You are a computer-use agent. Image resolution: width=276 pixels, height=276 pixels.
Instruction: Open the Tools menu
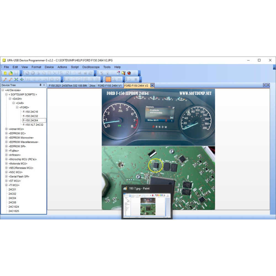point(107,67)
